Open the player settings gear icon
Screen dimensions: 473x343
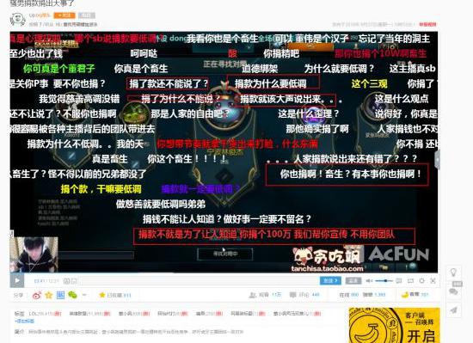pos(421,280)
